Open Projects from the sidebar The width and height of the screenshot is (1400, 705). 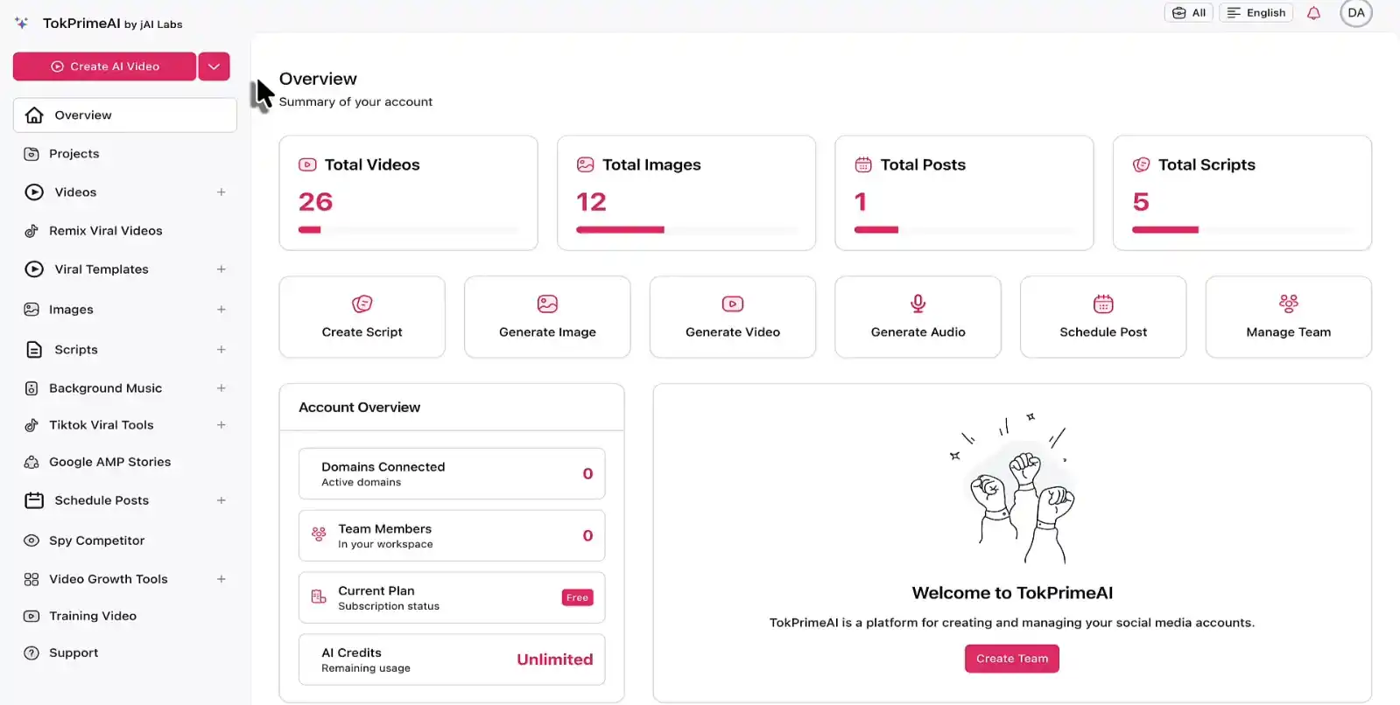(x=74, y=154)
